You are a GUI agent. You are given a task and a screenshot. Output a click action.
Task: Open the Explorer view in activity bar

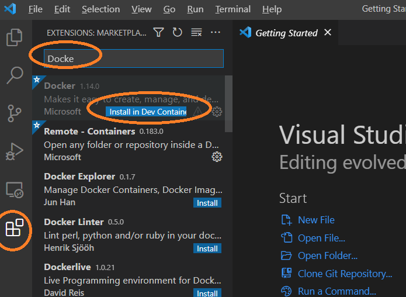14,37
